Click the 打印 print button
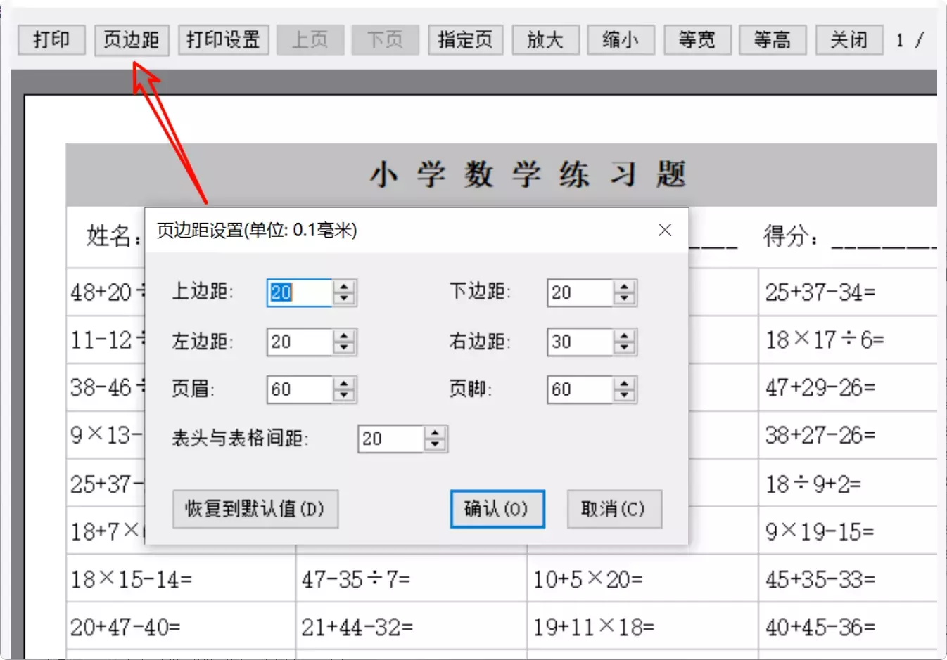 51,40
